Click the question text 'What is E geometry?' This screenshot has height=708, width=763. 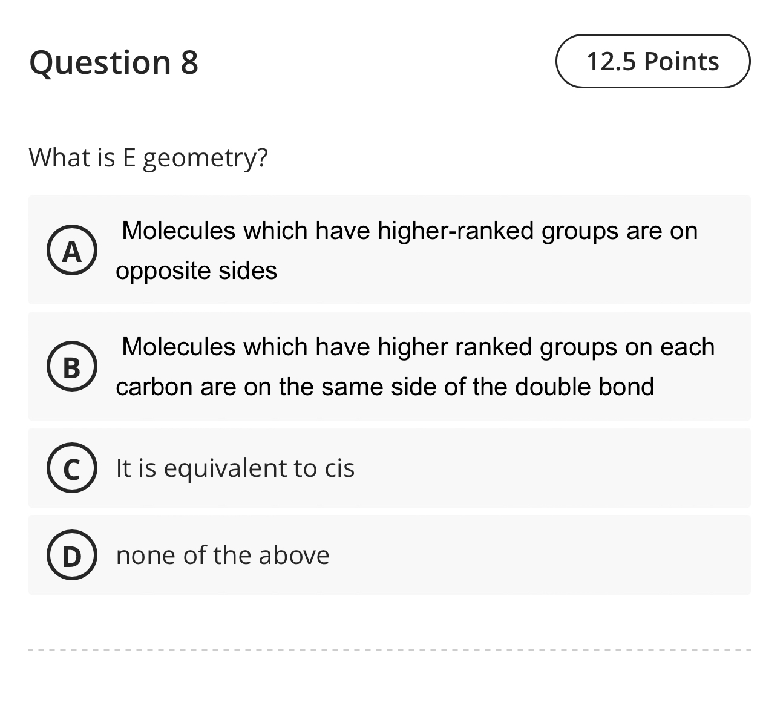coord(149,157)
